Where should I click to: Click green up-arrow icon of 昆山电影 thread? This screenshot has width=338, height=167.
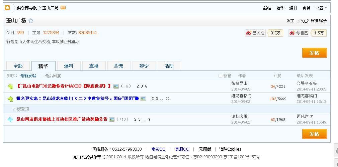(10, 87)
